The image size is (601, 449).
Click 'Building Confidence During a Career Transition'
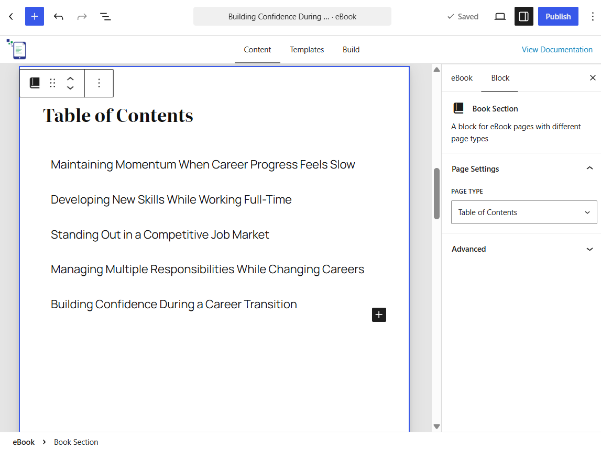[173, 305]
